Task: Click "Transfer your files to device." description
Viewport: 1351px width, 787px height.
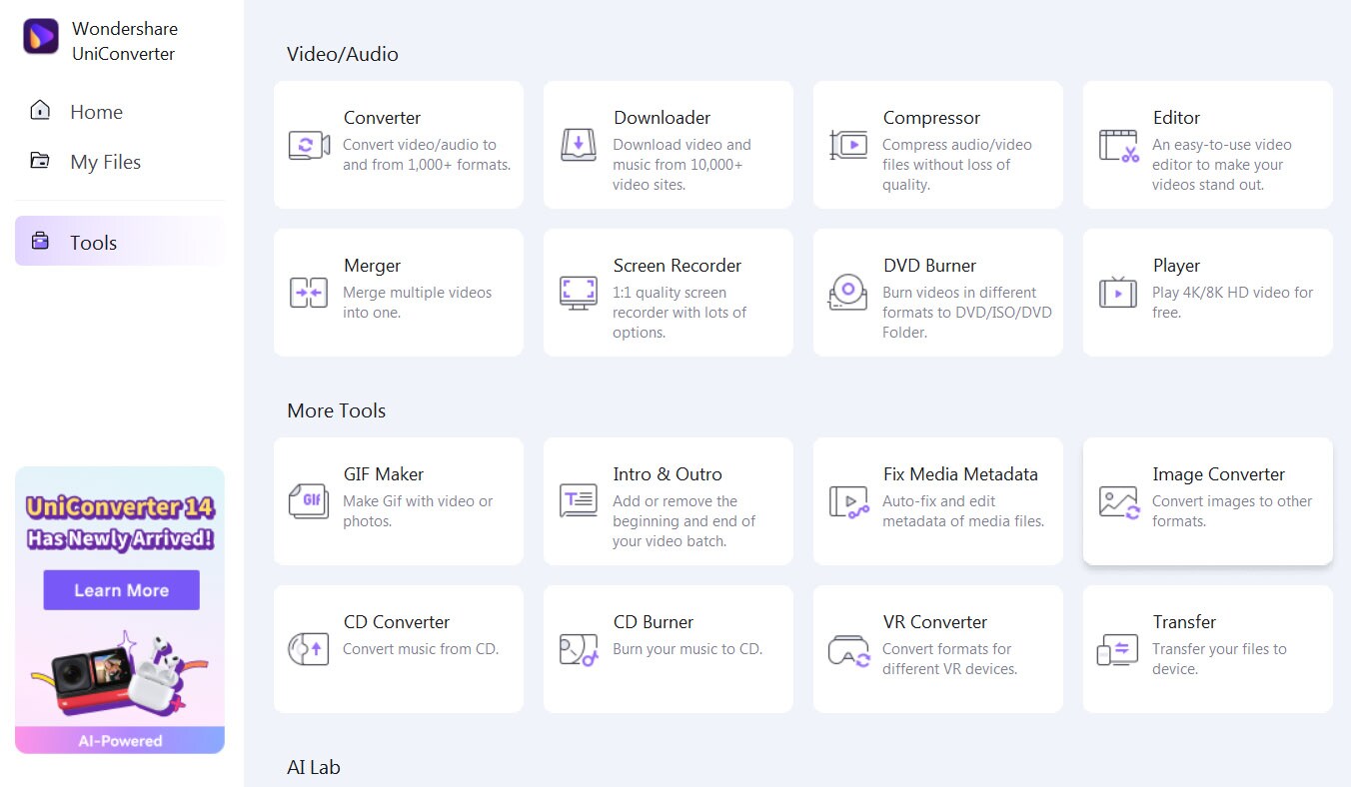Action: 1219,659
